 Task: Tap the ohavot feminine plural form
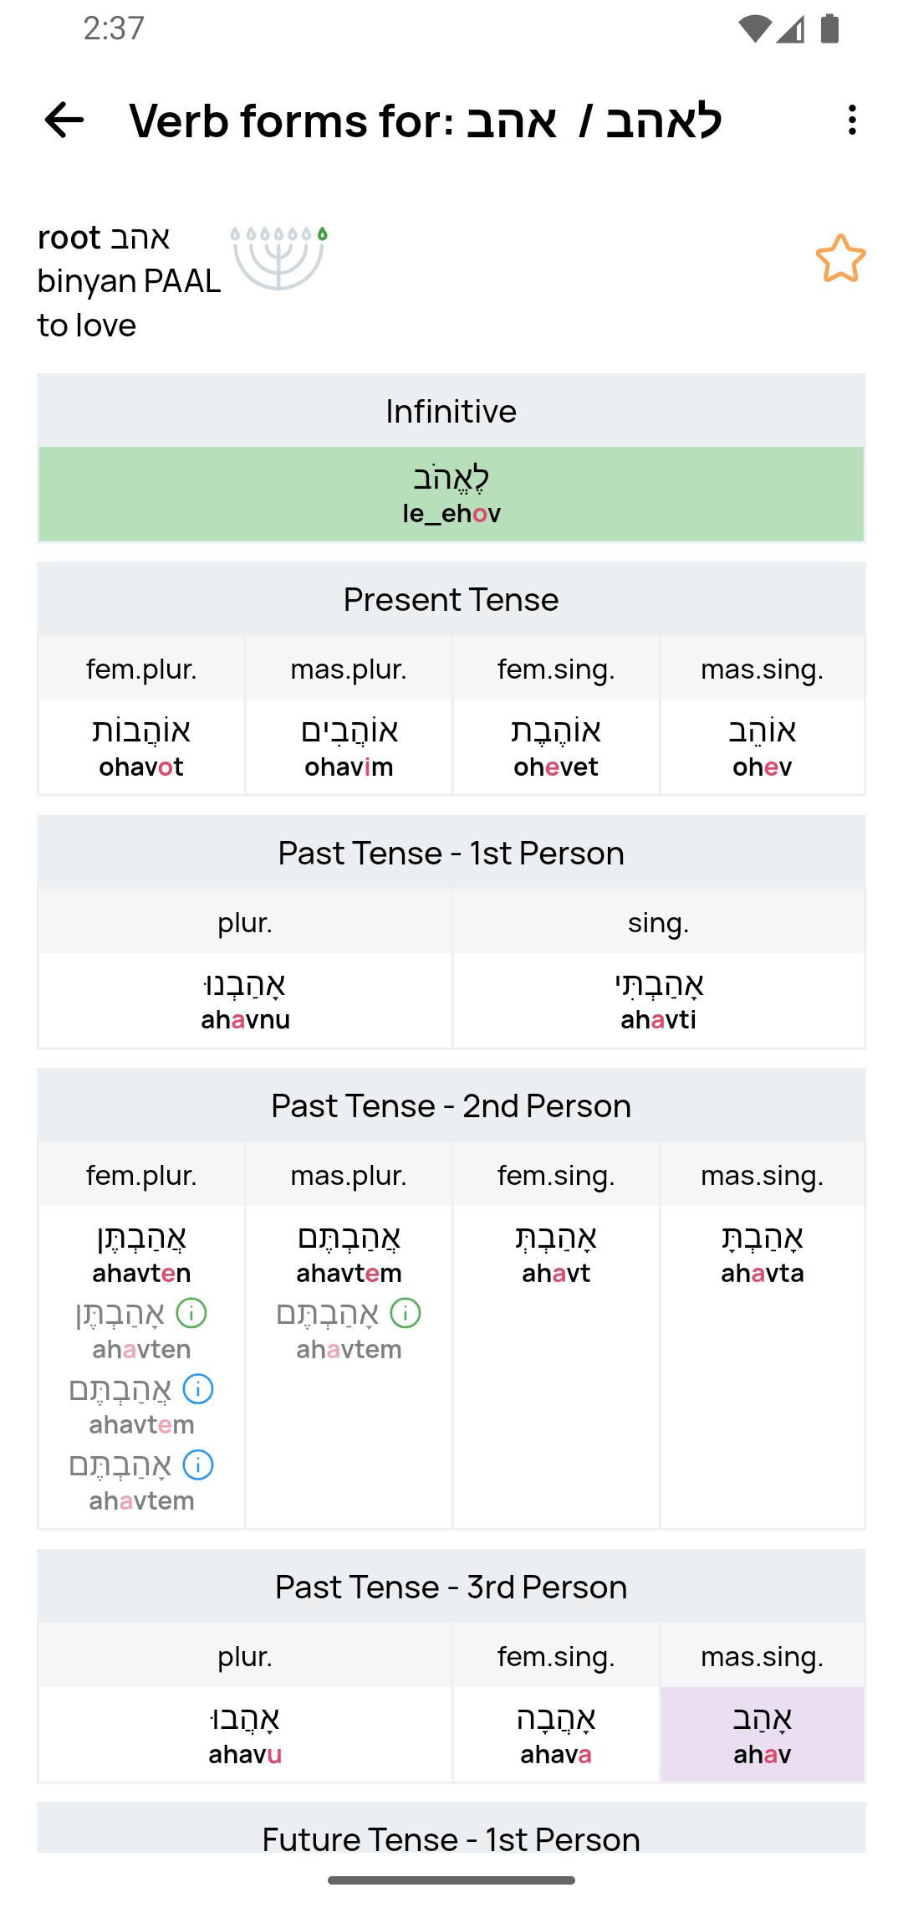pos(141,747)
